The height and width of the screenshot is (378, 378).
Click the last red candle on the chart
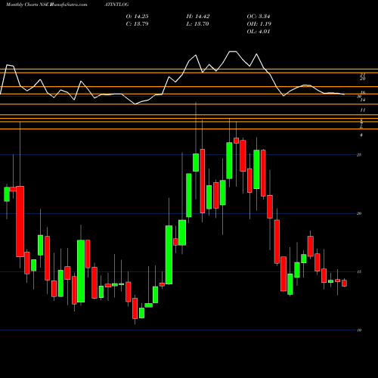pyautogui.click(x=344, y=283)
